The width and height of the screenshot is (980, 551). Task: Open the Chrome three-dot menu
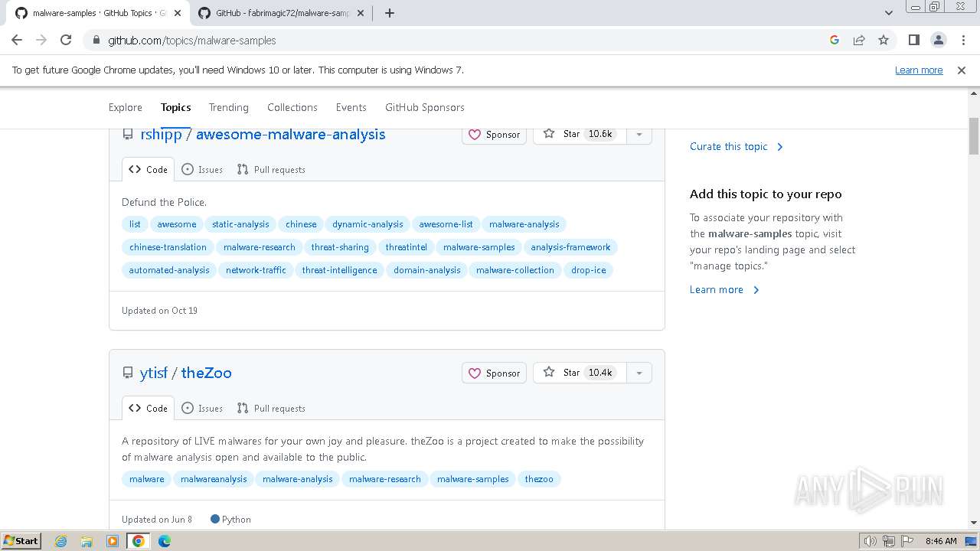pos(963,40)
